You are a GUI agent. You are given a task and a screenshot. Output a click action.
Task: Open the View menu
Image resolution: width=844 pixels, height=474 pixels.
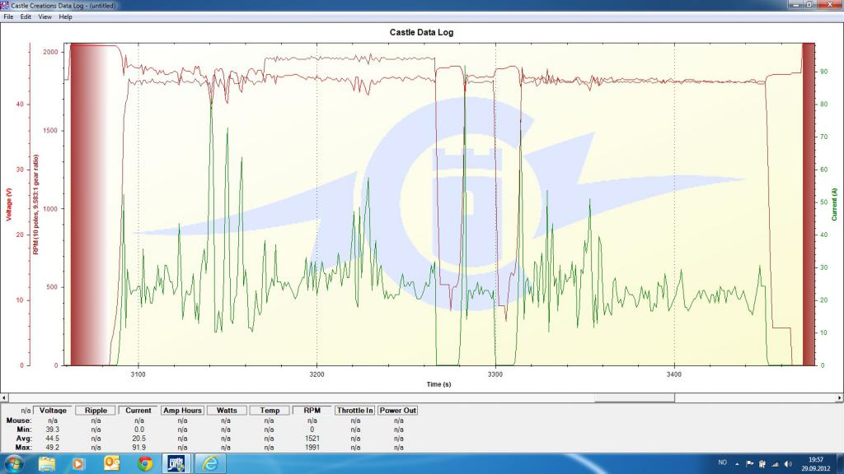(45, 16)
